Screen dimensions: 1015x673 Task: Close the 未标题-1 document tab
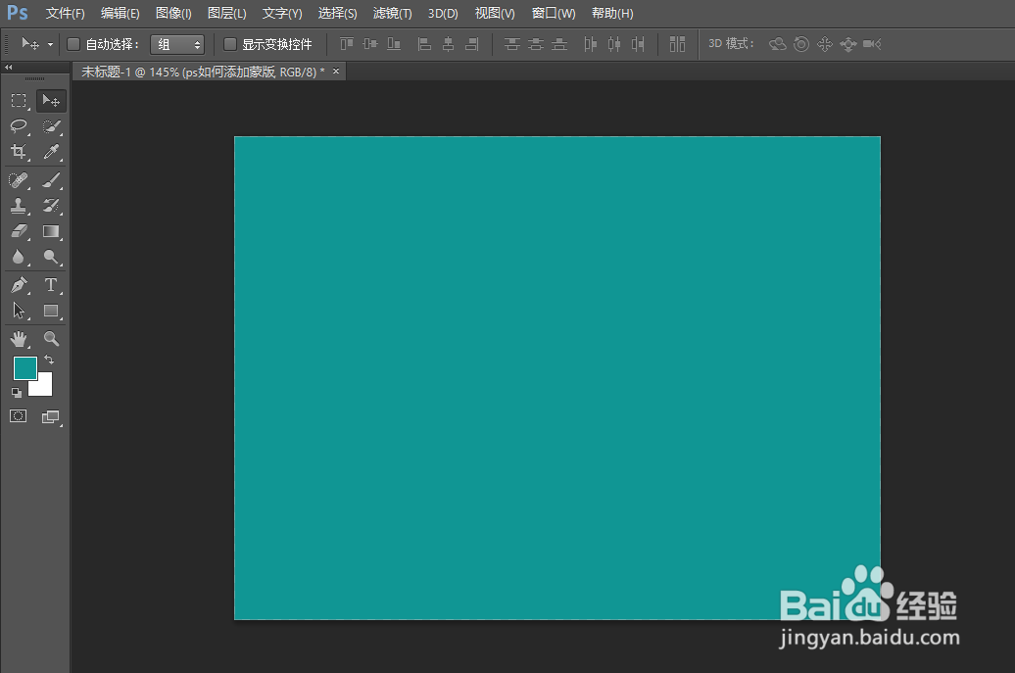[x=336, y=72]
